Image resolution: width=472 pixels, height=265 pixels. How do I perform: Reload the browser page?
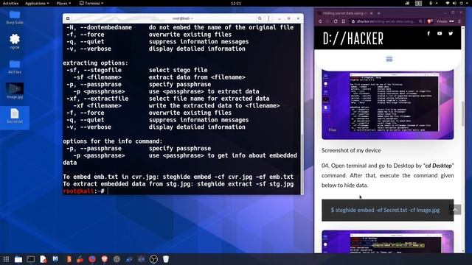pyautogui.click(x=336, y=21)
